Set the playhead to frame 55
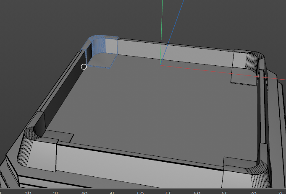286x194 pixels. point(169,192)
